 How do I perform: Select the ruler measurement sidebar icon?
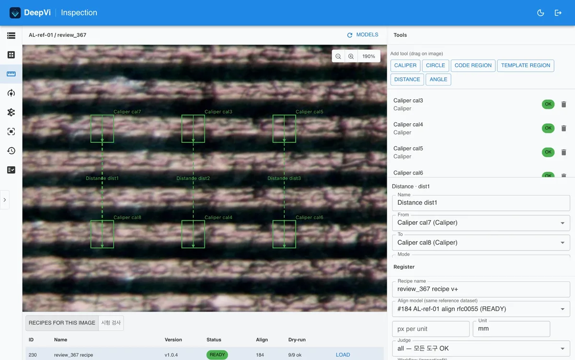(11, 74)
